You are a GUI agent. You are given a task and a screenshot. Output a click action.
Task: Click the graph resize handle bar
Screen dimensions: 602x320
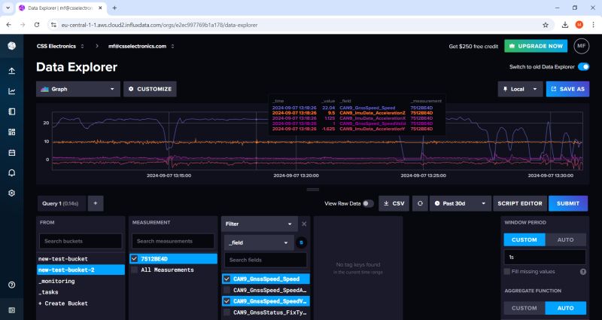coord(312,190)
